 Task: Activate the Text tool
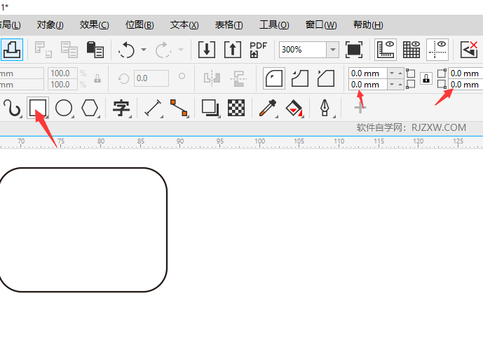(x=122, y=107)
